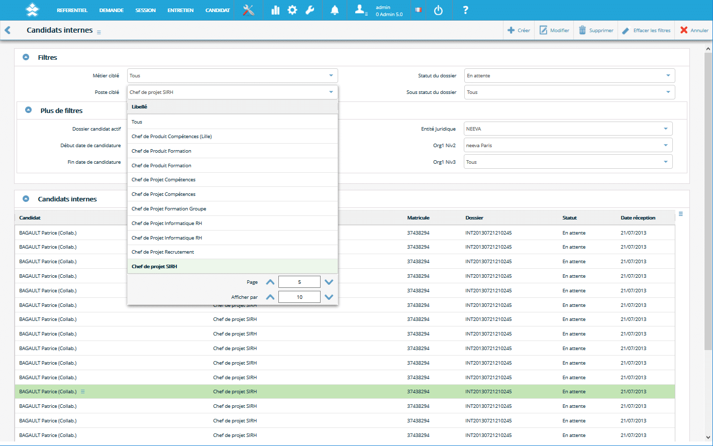Click the application logo icon
The image size is (713, 446).
click(x=32, y=10)
